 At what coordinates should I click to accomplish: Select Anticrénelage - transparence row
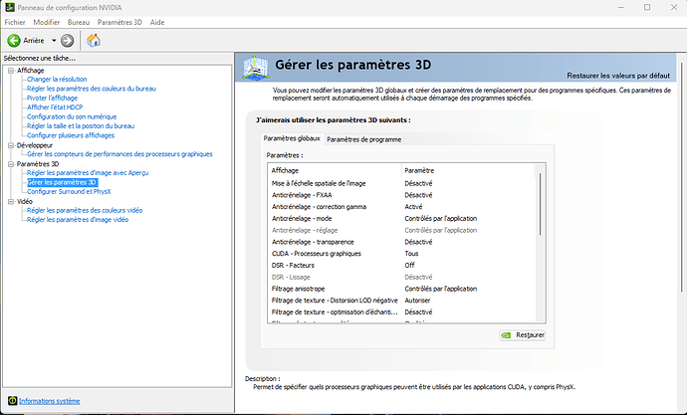tap(401, 242)
